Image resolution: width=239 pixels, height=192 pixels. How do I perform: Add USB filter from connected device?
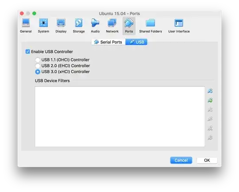(210, 100)
